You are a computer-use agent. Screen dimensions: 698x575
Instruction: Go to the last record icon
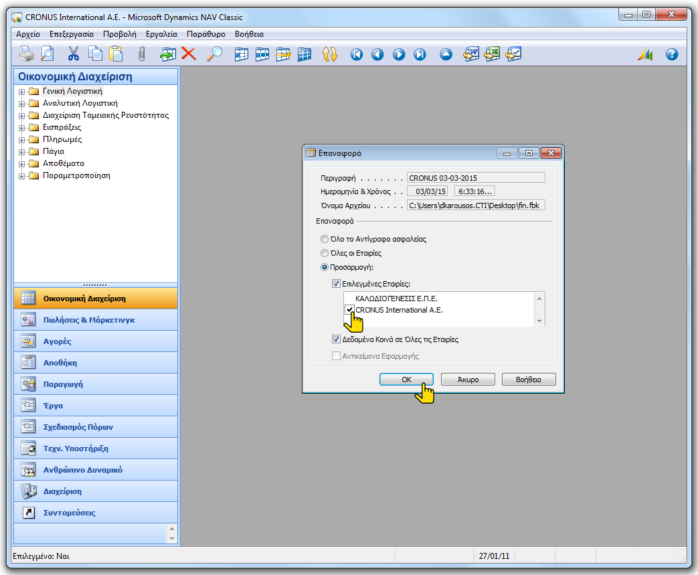click(x=420, y=54)
